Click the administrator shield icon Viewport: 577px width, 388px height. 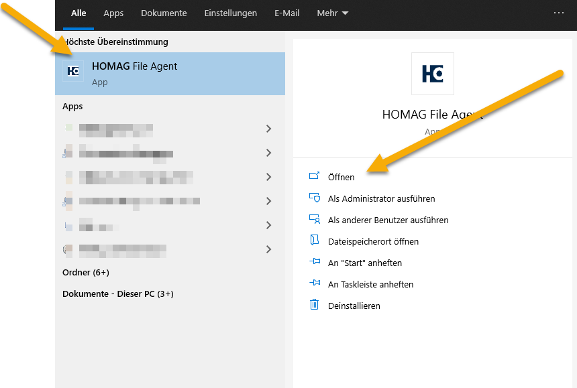point(314,198)
